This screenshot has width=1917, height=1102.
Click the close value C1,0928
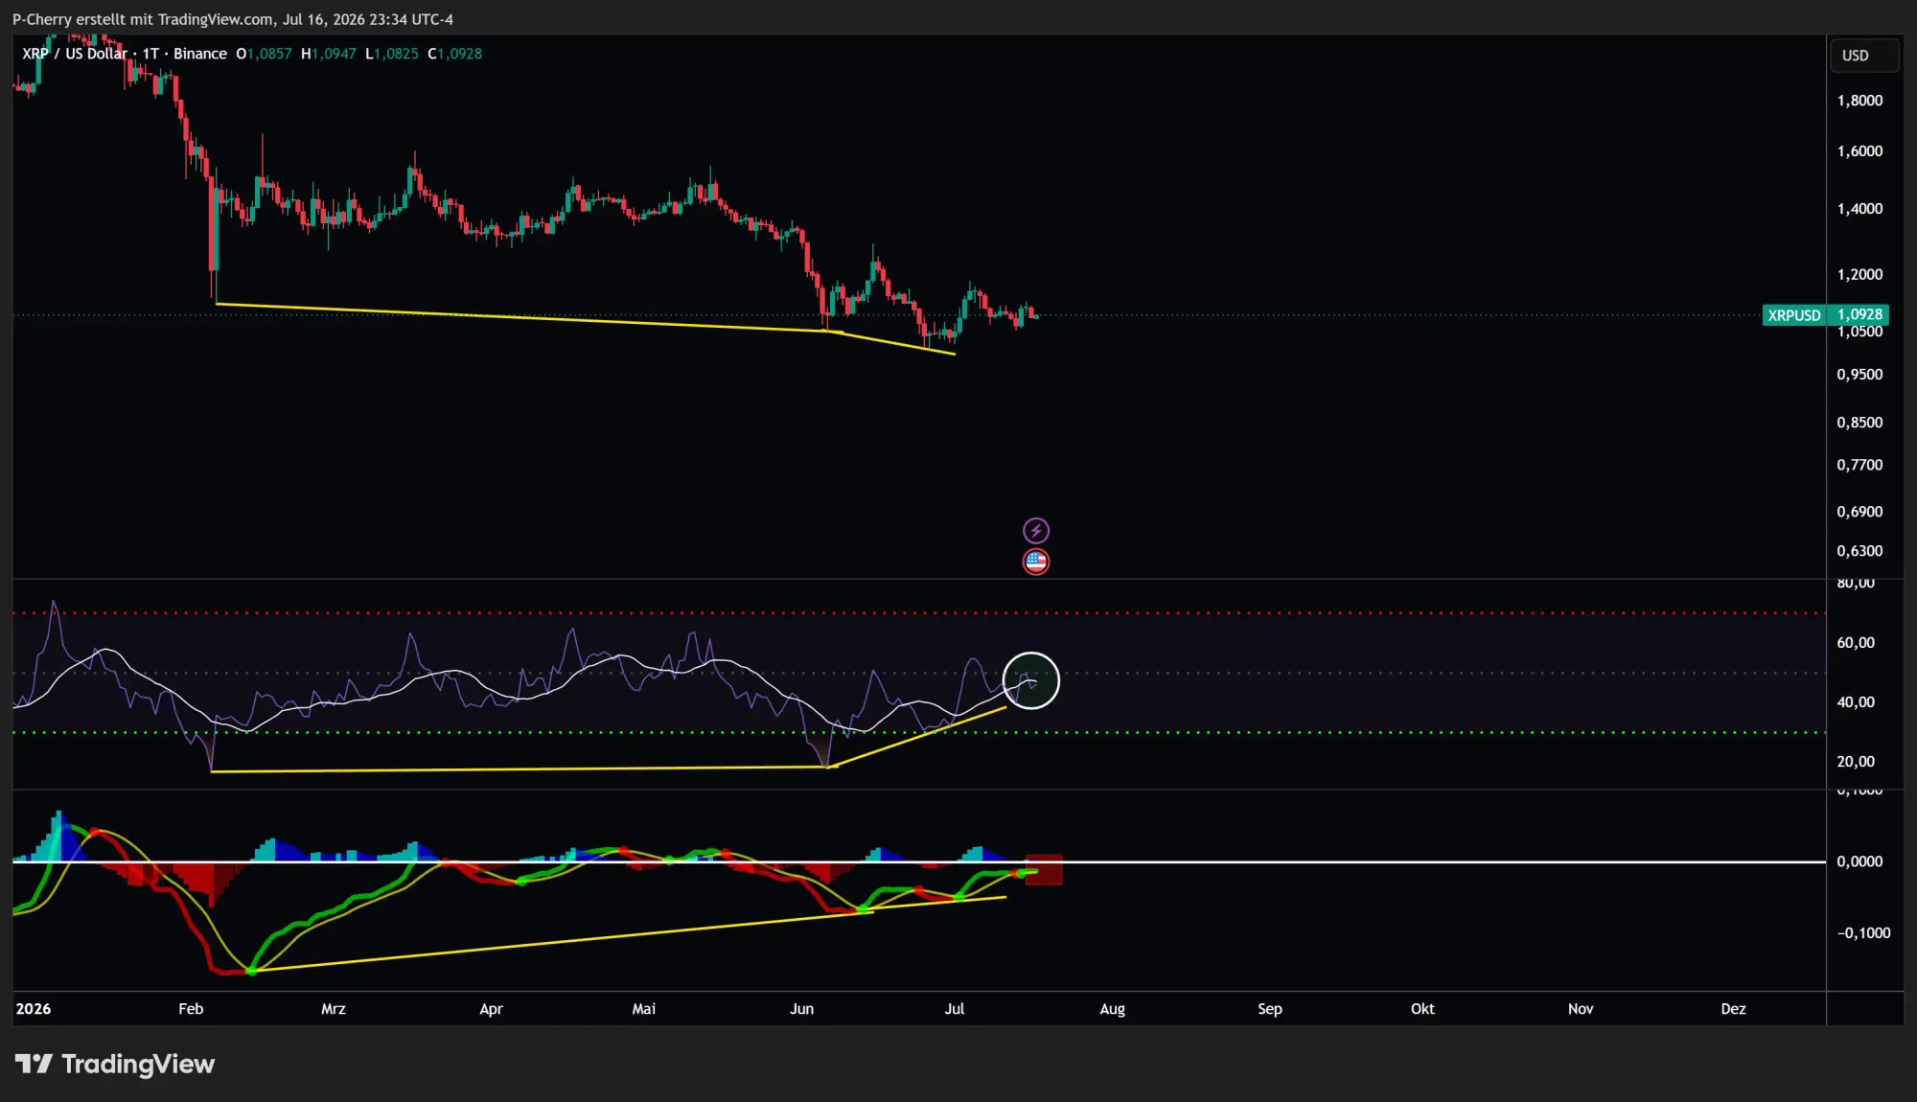pos(455,54)
